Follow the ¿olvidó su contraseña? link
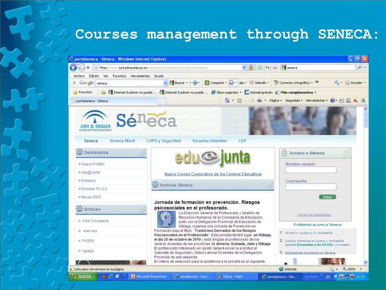Screen dimensions: 386x290 pyautogui.click(x=314, y=214)
